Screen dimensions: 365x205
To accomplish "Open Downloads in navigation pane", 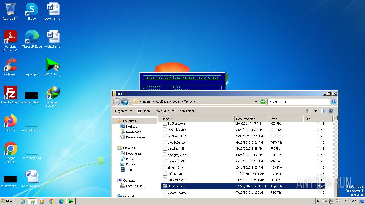I will tap(133, 132).
